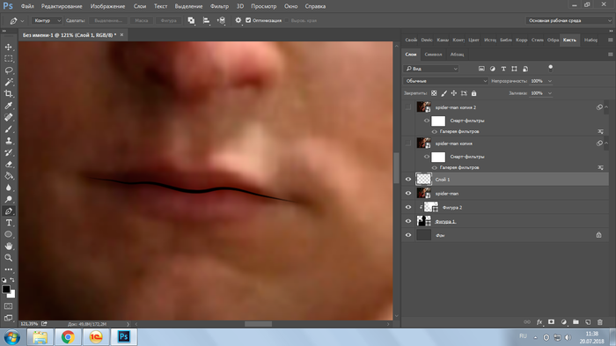Open path operations icon in options bar

coord(191,20)
